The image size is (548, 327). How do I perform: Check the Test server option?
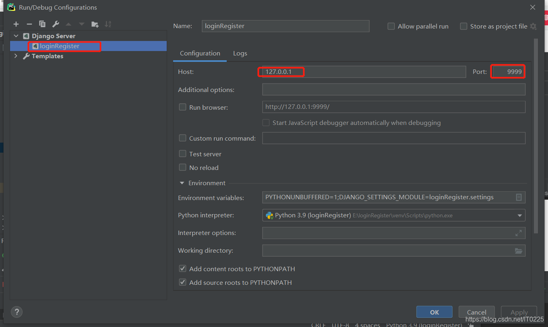coord(182,154)
